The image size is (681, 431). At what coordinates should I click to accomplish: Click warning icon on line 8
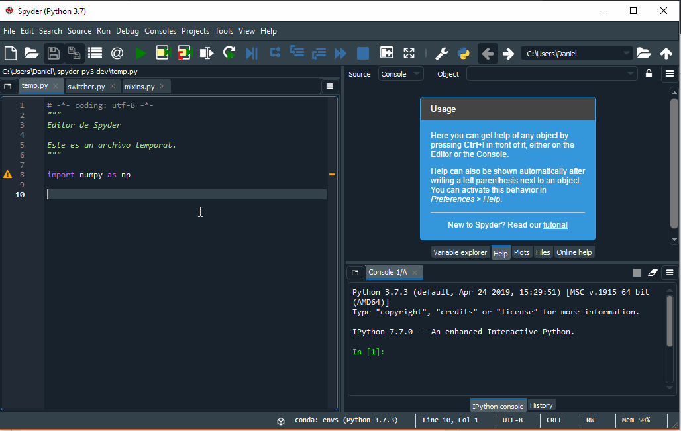8,175
